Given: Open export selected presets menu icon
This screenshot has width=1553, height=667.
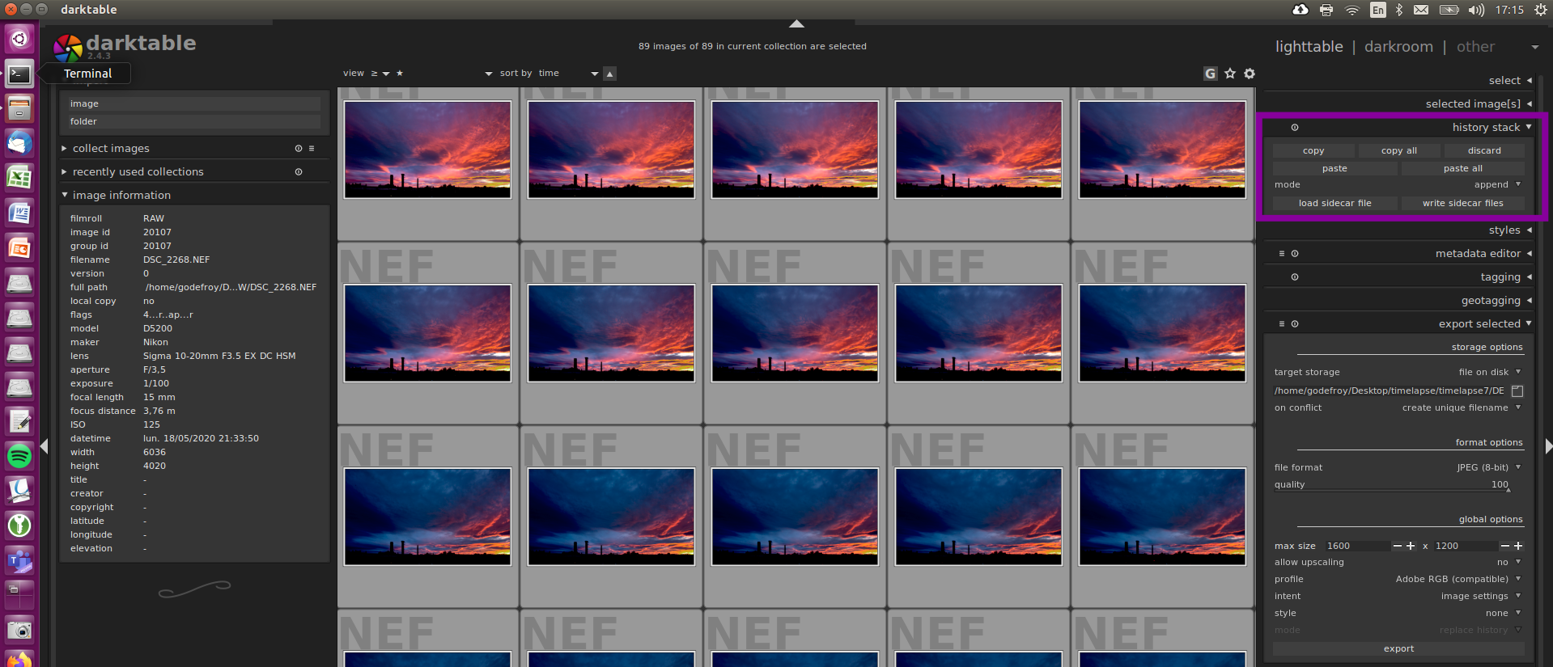Looking at the screenshot, I should pyautogui.click(x=1282, y=324).
